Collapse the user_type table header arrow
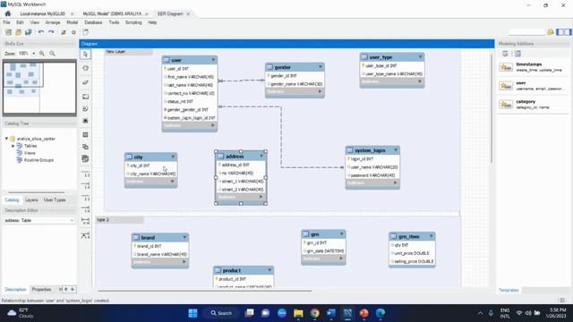Screen dimensions: 573x322 point(420,57)
